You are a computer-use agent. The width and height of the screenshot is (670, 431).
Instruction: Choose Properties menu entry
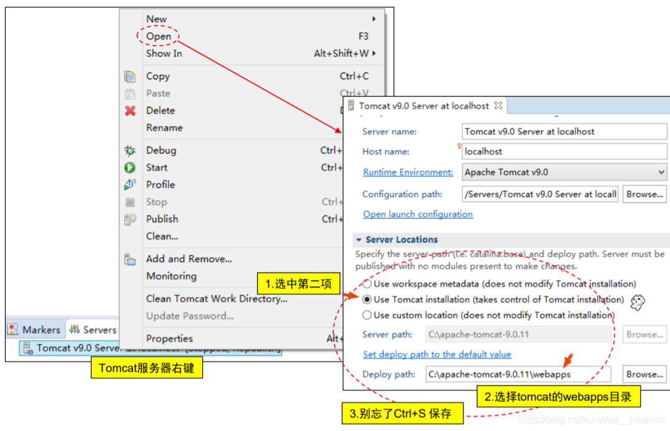click(x=169, y=339)
